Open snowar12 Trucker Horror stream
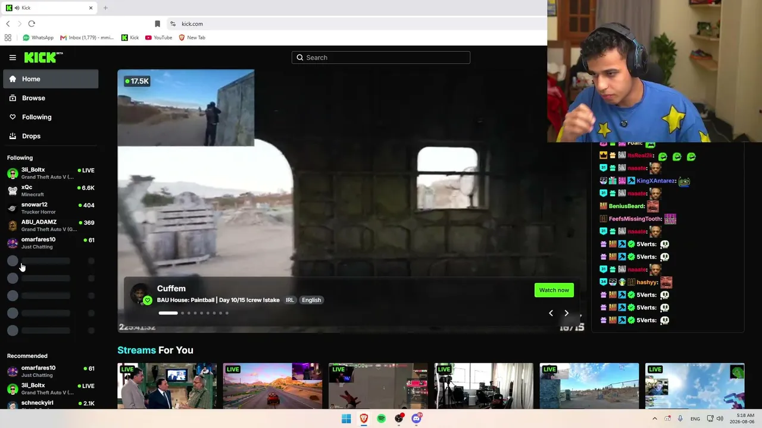This screenshot has width=762, height=428. click(51, 208)
